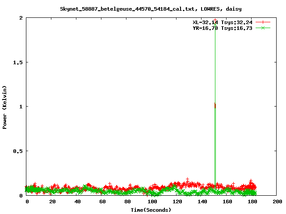This screenshot has width=286, height=214.
Task: Click the x-axis tick label 60
Action: click(x=102, y=202)
